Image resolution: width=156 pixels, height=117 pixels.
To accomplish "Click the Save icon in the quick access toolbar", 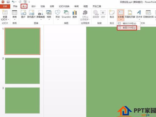I will 8,2.
